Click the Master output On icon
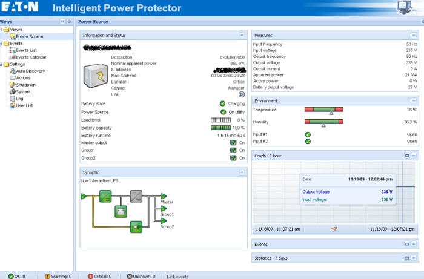 click(233, 143)
